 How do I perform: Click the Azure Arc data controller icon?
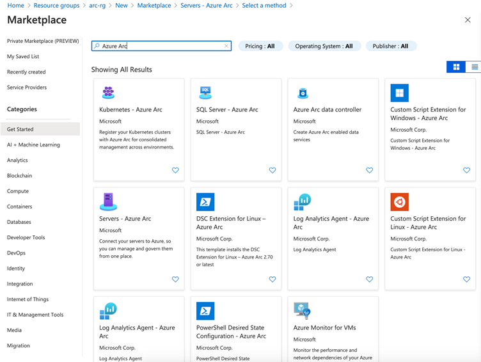click(303, 93)
